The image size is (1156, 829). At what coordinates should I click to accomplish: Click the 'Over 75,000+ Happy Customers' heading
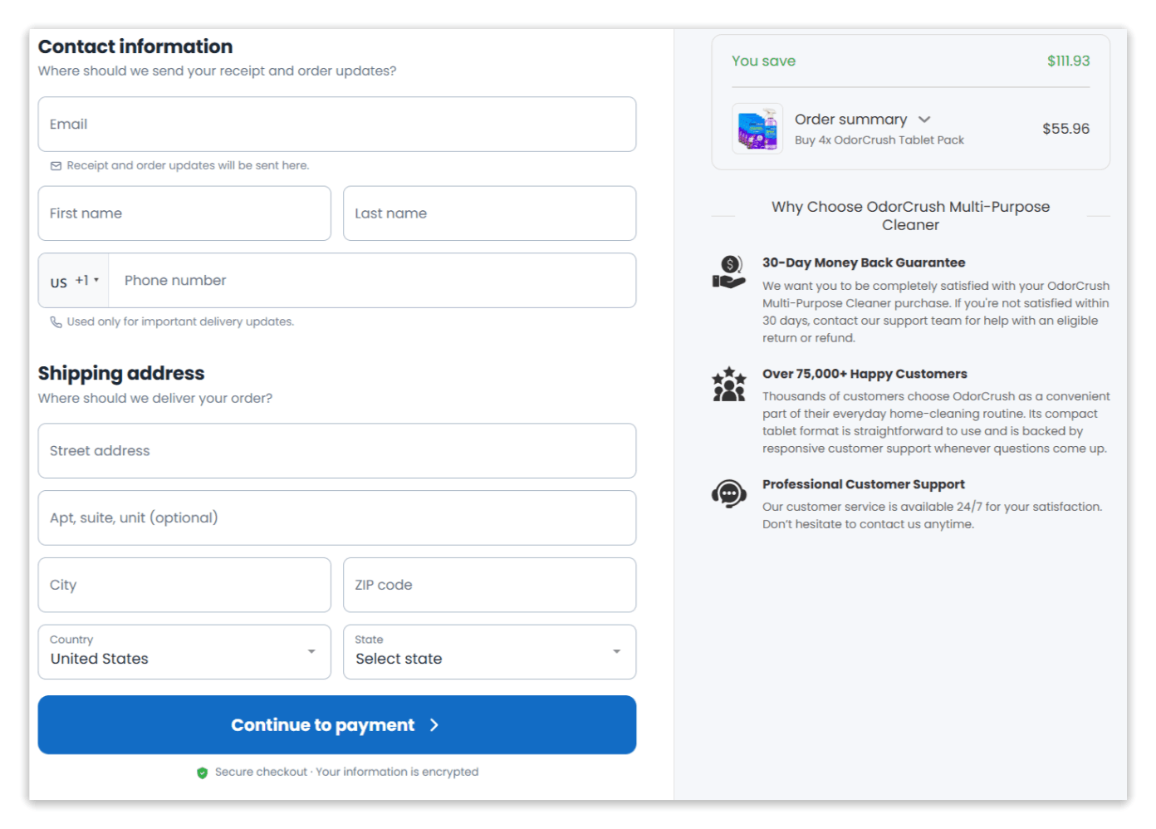tap(865, 374)
